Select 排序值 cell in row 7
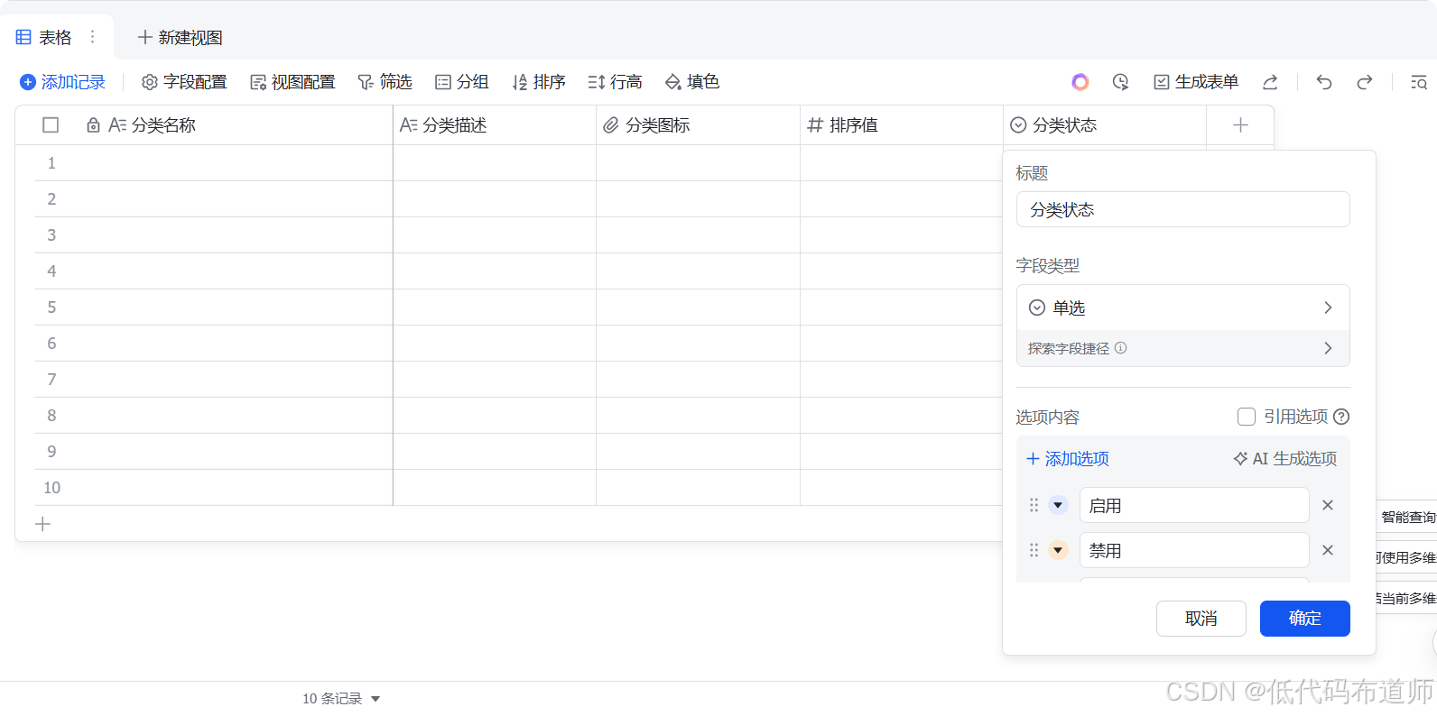 click(902, 380)
